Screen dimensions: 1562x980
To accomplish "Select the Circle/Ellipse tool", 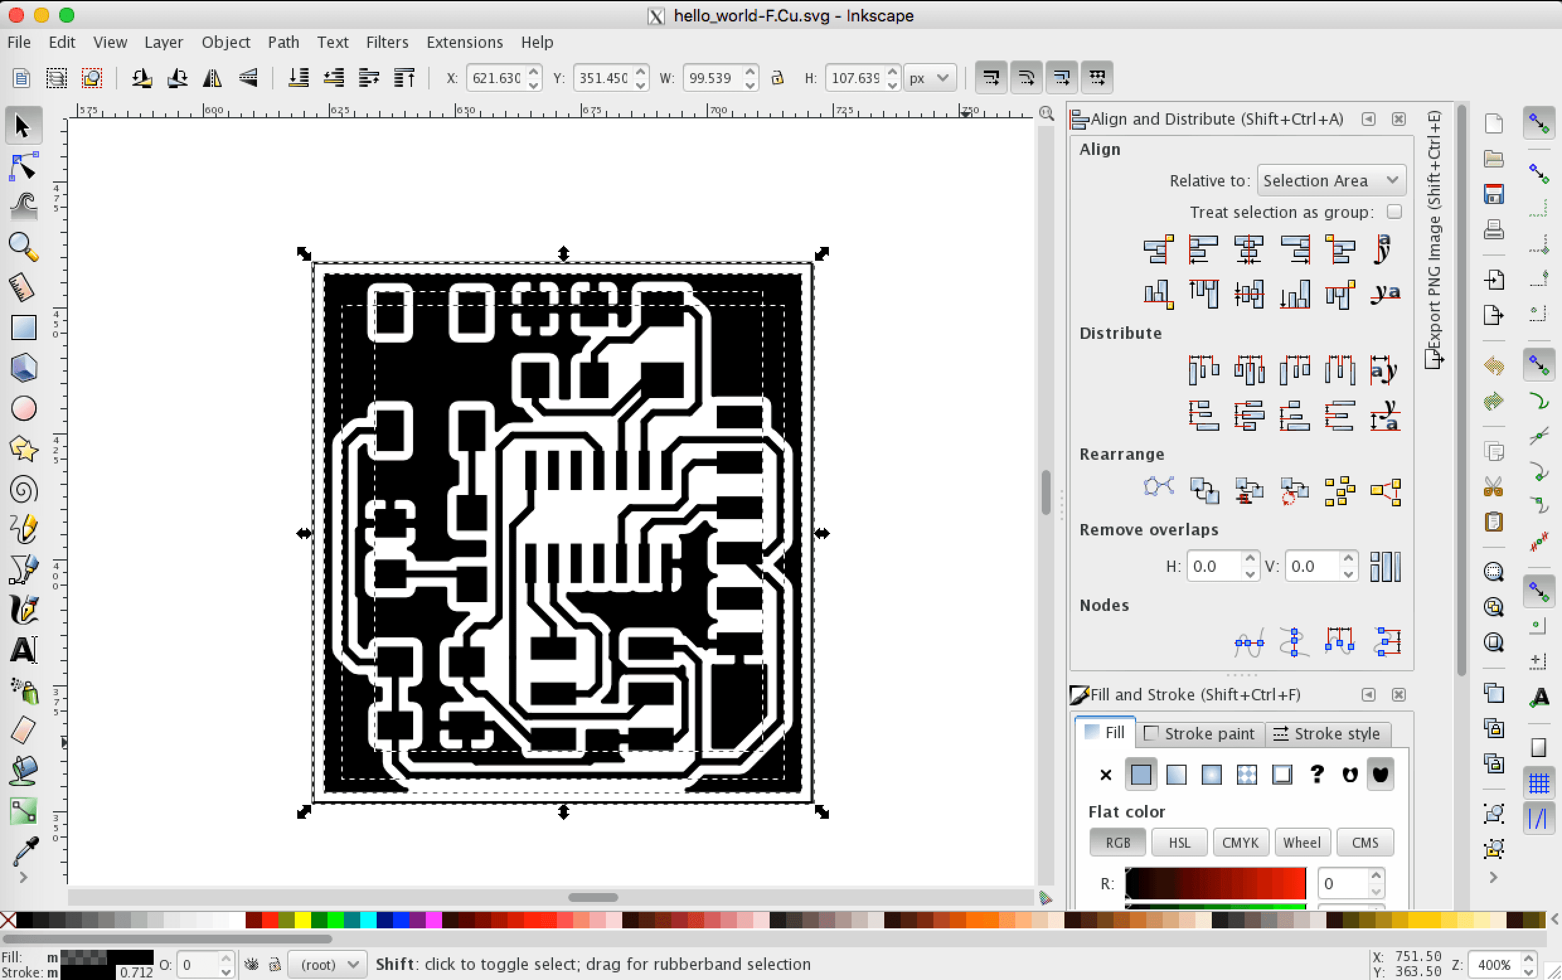I will pos(23,408).
